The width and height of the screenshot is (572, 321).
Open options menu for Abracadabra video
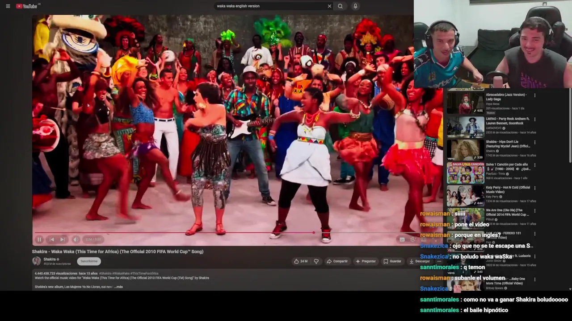(x=534, y=95)
